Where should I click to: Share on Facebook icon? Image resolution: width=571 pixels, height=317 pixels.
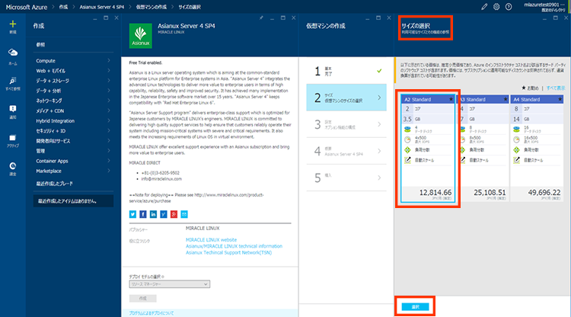click(x=143, y=214)
